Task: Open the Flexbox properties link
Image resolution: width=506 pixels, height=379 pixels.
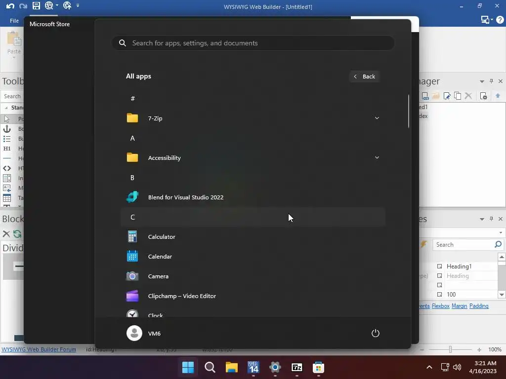Action: pyautogui.click(x=440, y=306)
